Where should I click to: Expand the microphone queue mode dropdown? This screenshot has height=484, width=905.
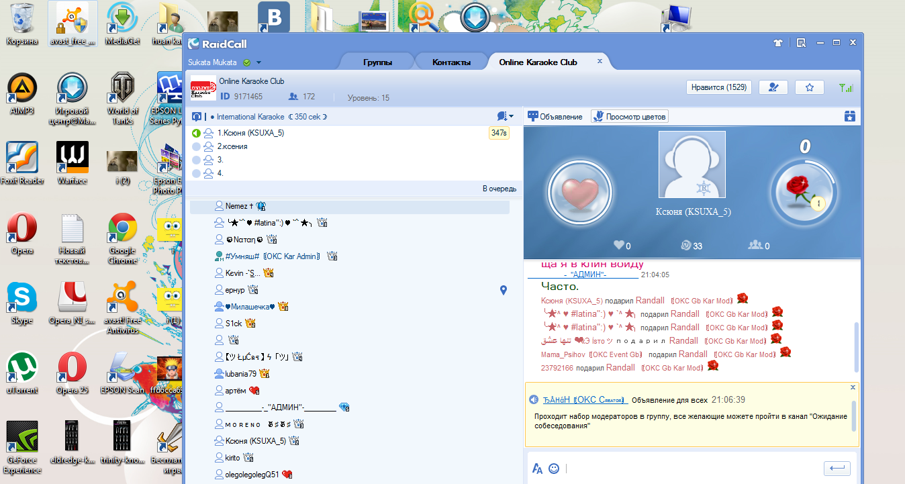point(506,116)
